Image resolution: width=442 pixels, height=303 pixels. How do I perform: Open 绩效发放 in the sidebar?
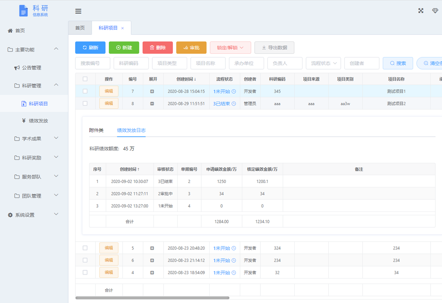point(38,120)
